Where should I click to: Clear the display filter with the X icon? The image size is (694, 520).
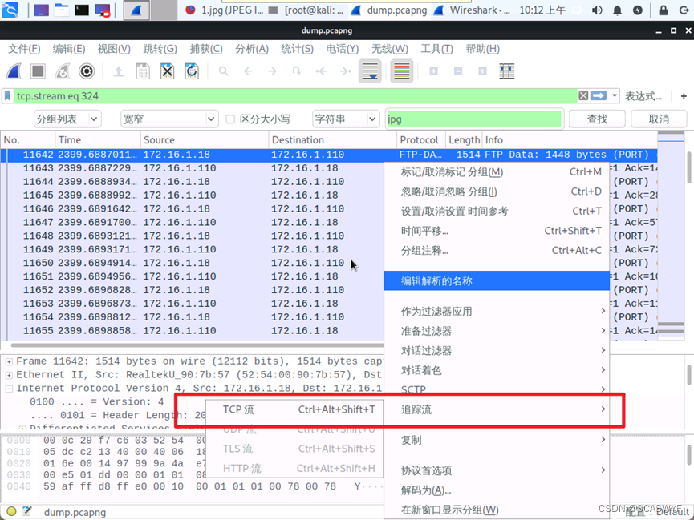583,96
